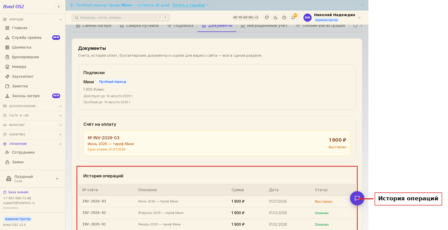Follow the Узнать о тарифах link
This screenshot has width=448, height=230.
189,5
